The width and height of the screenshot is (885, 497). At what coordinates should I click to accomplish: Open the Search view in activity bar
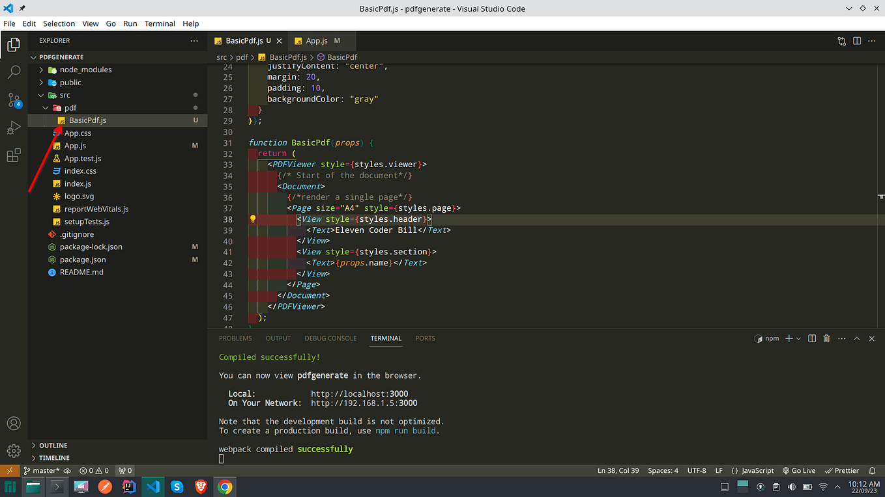[x=14, y=72]
